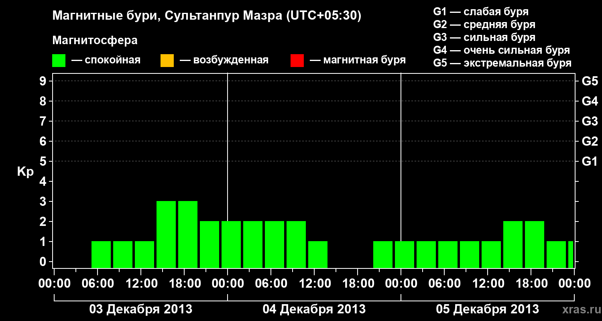The height and width of the screenshot is (321, 602).
Task: Click the 06:00 tick label of 03 Декабря
Action: coord(97,283)
